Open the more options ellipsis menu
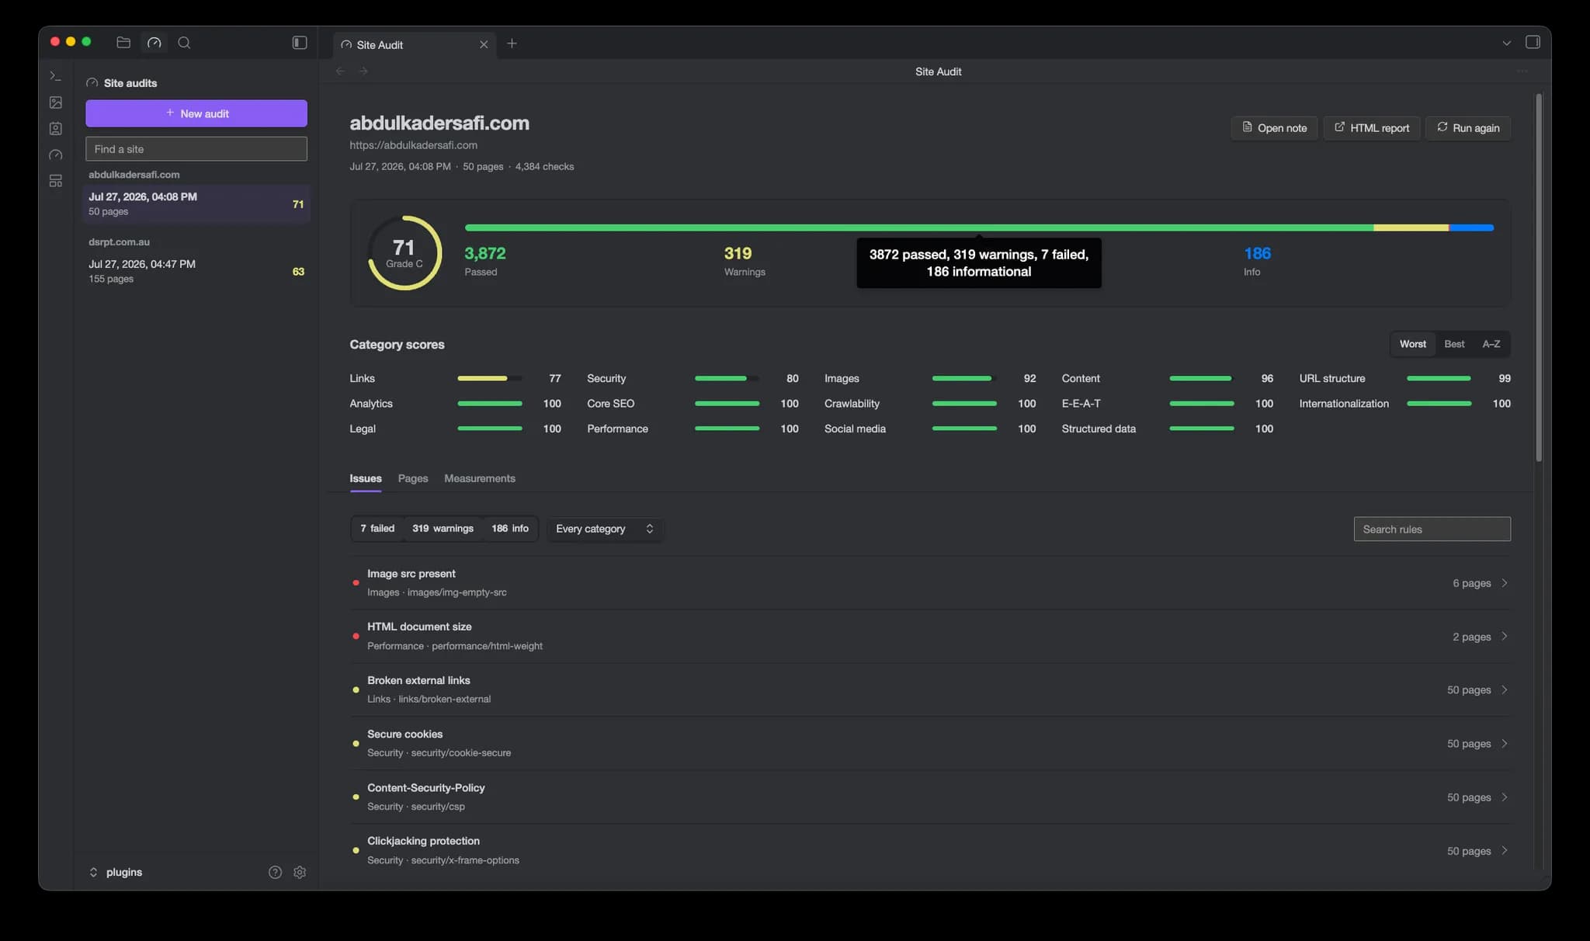This screenshot has width=1590, height=941. [1522, 71]
